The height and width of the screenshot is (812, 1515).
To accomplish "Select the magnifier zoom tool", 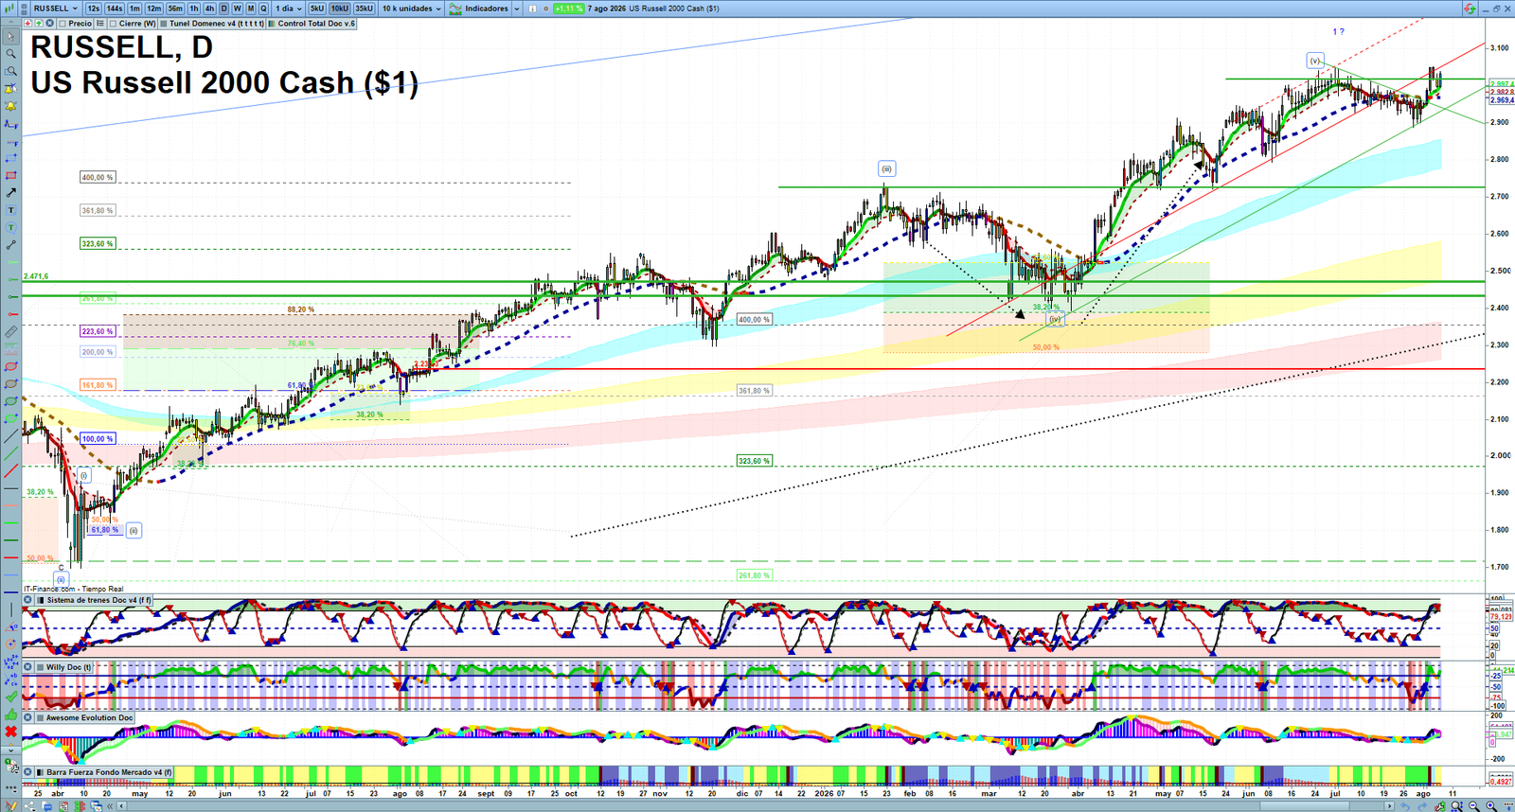I will click(x=11, y=54).
